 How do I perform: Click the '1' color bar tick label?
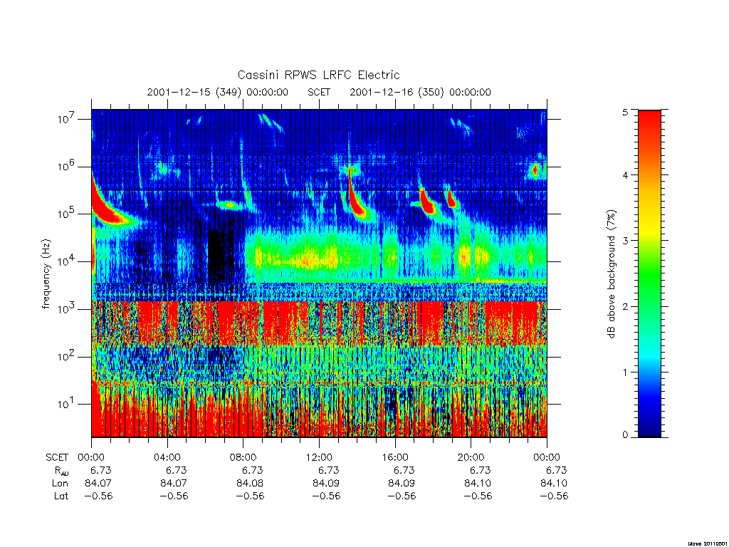pos(625,372)
